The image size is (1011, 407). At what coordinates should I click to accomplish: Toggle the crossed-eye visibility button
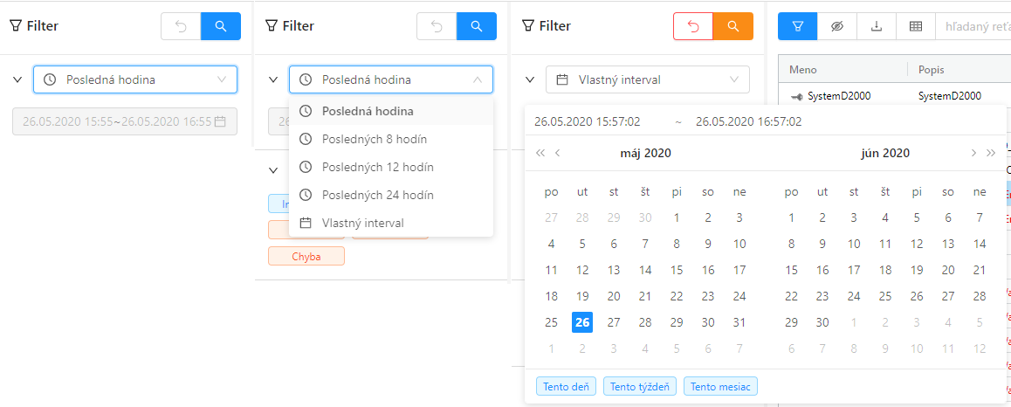point(836,26)
